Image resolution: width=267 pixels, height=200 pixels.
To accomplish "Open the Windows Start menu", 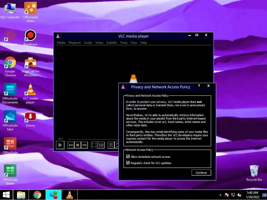I will (6, 195).
